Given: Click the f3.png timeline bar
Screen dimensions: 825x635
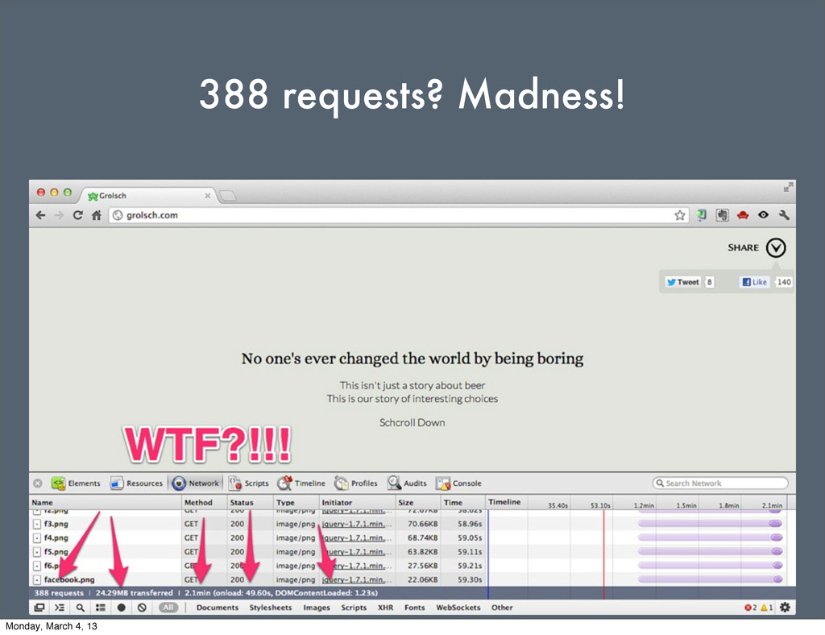Looking at the screenshot, I should point(710,524).
